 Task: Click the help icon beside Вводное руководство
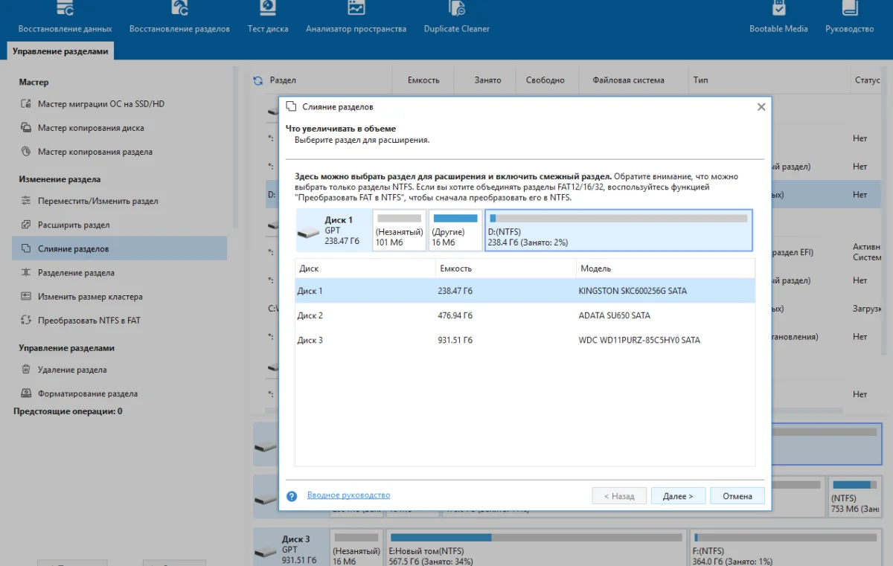tap(292, 496)
